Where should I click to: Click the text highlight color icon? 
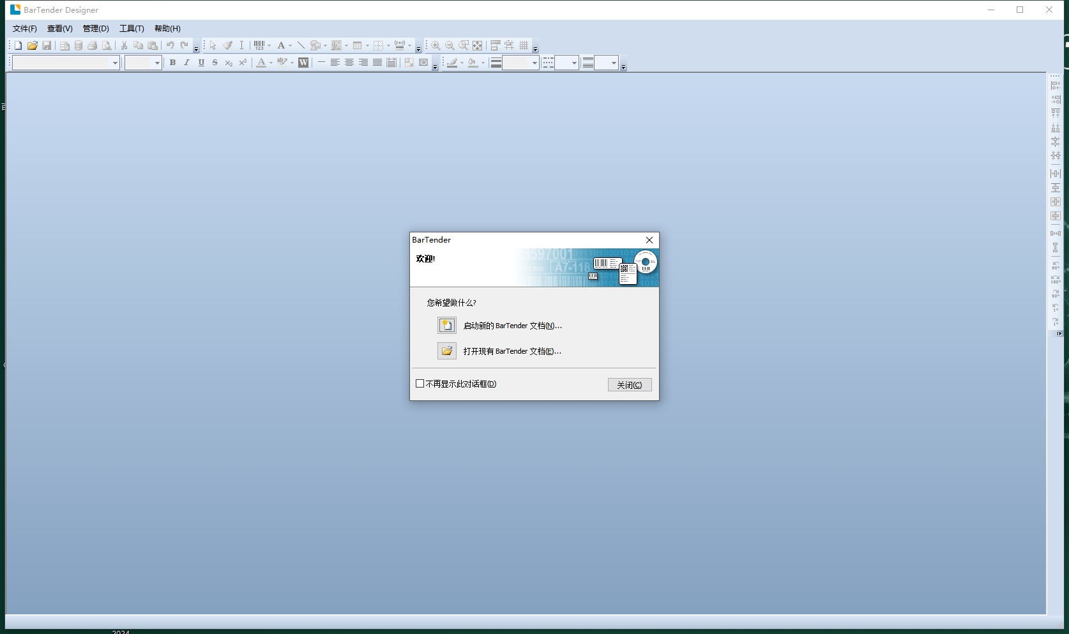point(282,63)
